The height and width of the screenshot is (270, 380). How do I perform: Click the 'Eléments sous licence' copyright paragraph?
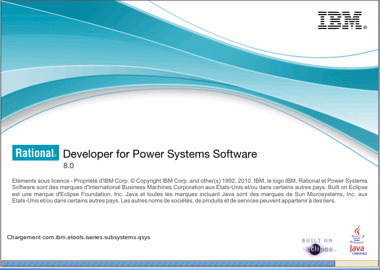190,191
